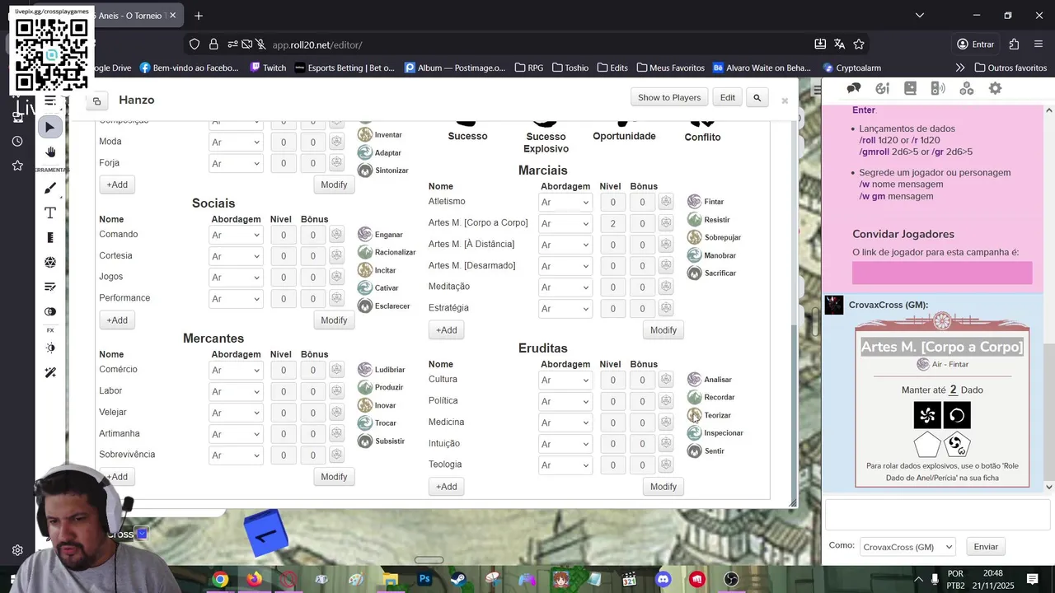The width and height of the screenshot is (1055, 593).
Task: Switch to the Chat tab
Action: click(854, 88)
